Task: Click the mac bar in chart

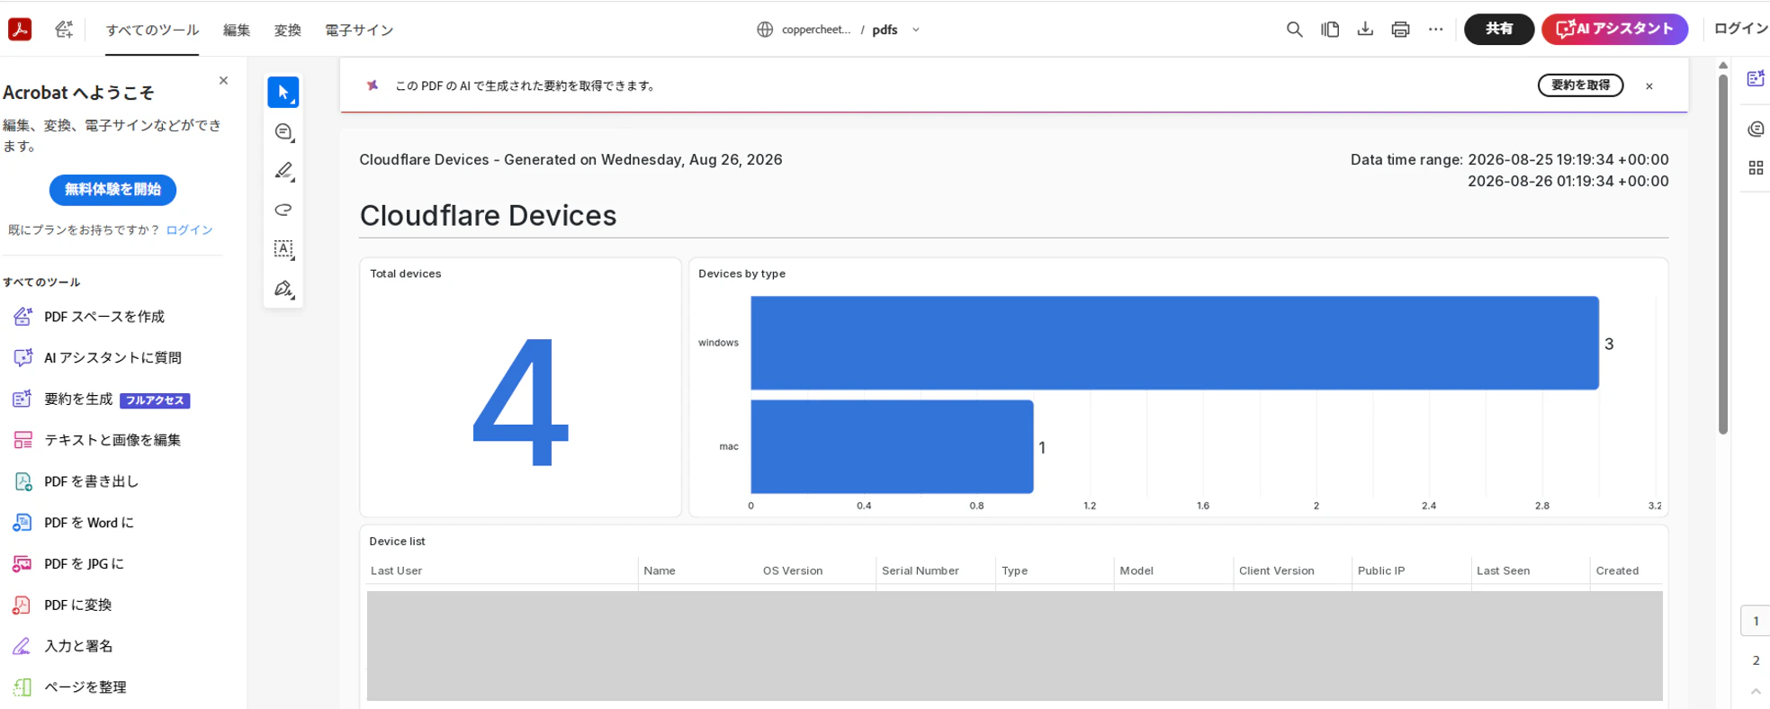Action: [893, 447]
